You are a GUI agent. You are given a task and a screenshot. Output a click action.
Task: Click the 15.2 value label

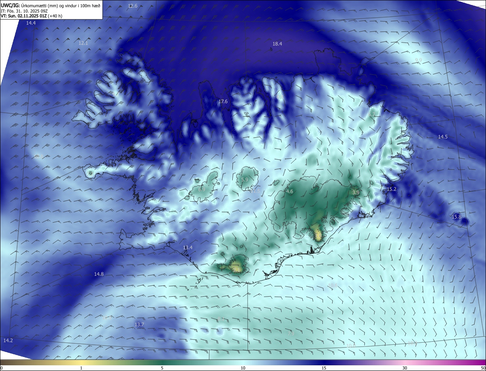coord(391,189)
